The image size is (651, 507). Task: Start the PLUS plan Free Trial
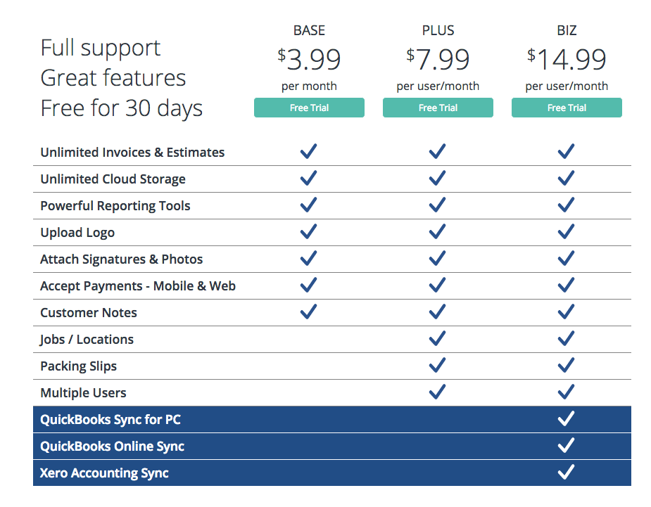[438, 108]
